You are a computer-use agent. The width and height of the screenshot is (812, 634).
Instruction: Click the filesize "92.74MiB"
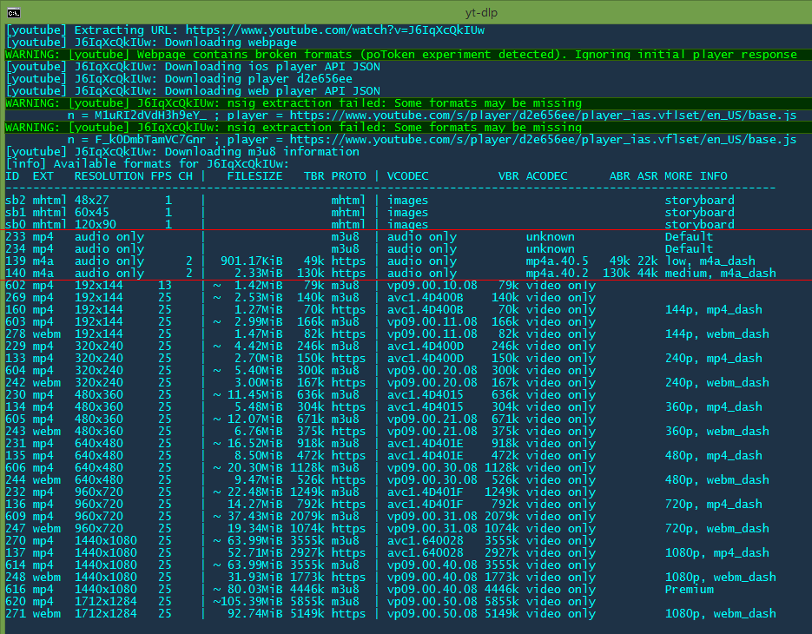click(254, 614)
